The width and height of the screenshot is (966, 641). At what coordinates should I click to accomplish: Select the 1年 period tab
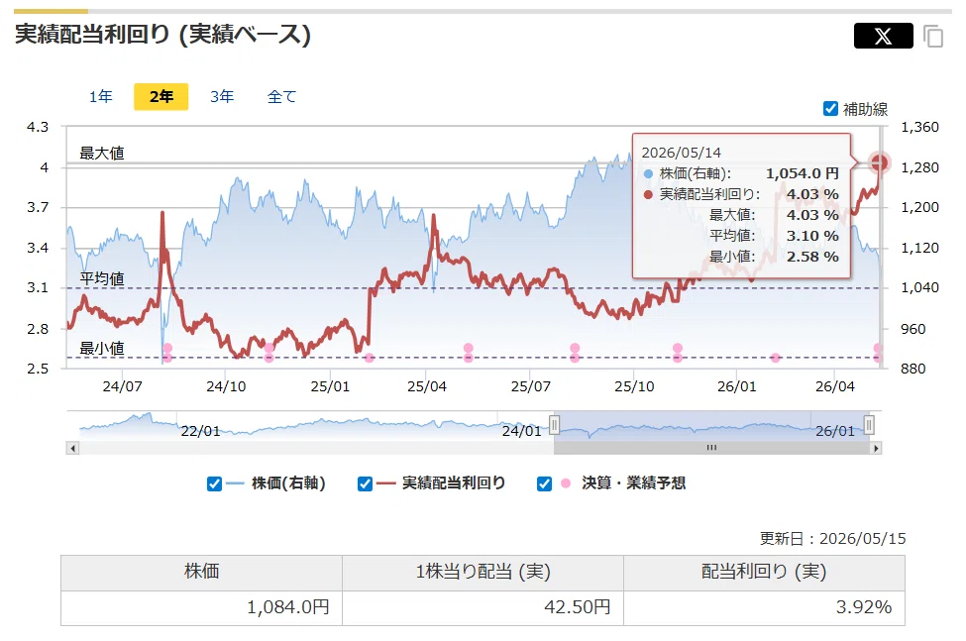point(100,97)
